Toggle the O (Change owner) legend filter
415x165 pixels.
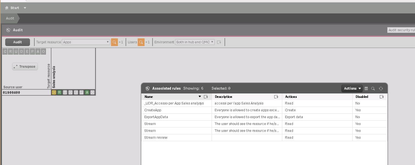[x=43, y=52]
